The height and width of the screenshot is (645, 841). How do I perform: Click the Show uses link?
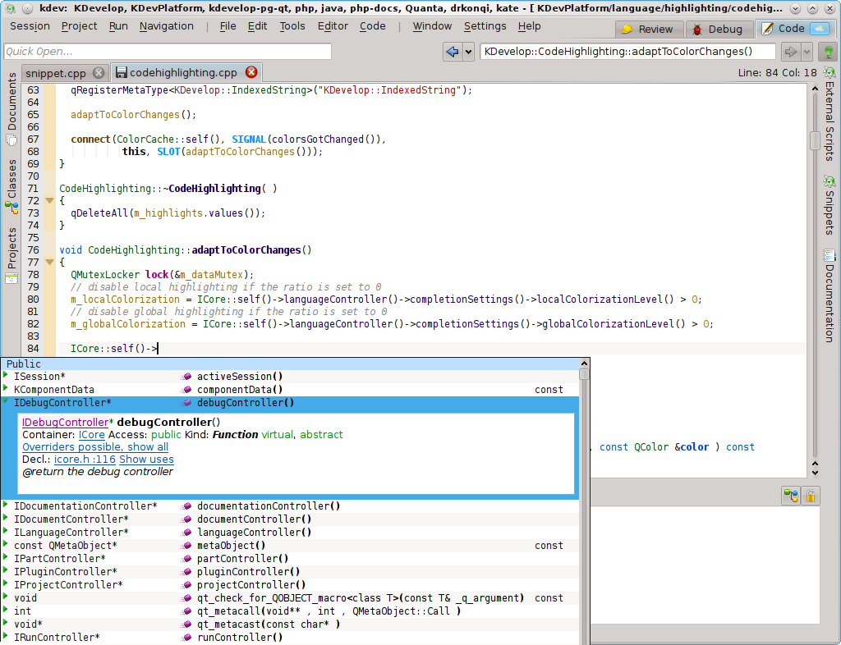click(x=146, y=459)
